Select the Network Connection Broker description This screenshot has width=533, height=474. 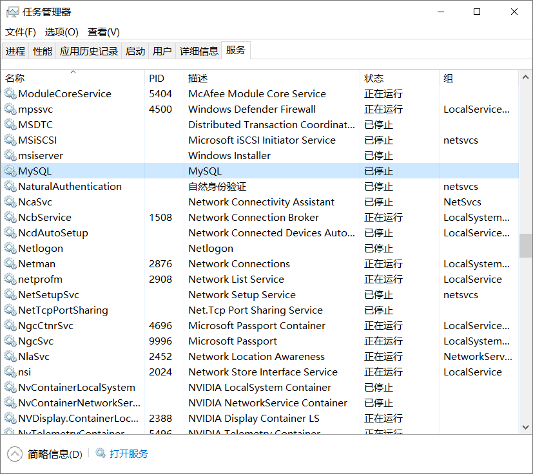tap(253, 217)
